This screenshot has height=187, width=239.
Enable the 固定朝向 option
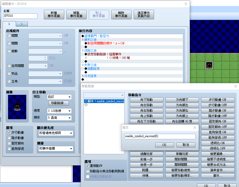pos(9,143)
